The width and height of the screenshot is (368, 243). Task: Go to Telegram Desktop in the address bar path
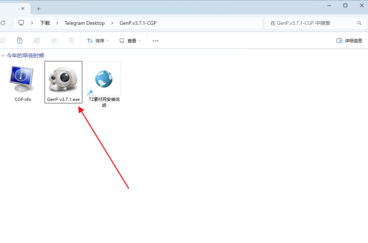tap(84, 23)
